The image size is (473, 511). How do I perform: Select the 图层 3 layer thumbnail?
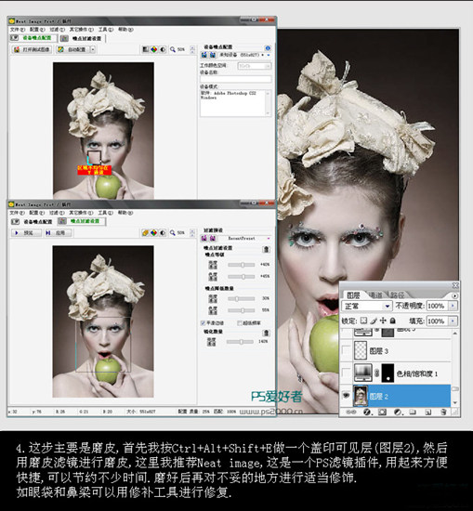point(361,350)
